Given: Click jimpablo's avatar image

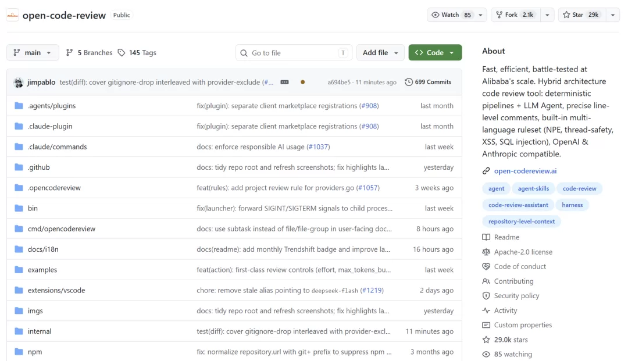Looking at the screenshot, I should pos(19,83).
